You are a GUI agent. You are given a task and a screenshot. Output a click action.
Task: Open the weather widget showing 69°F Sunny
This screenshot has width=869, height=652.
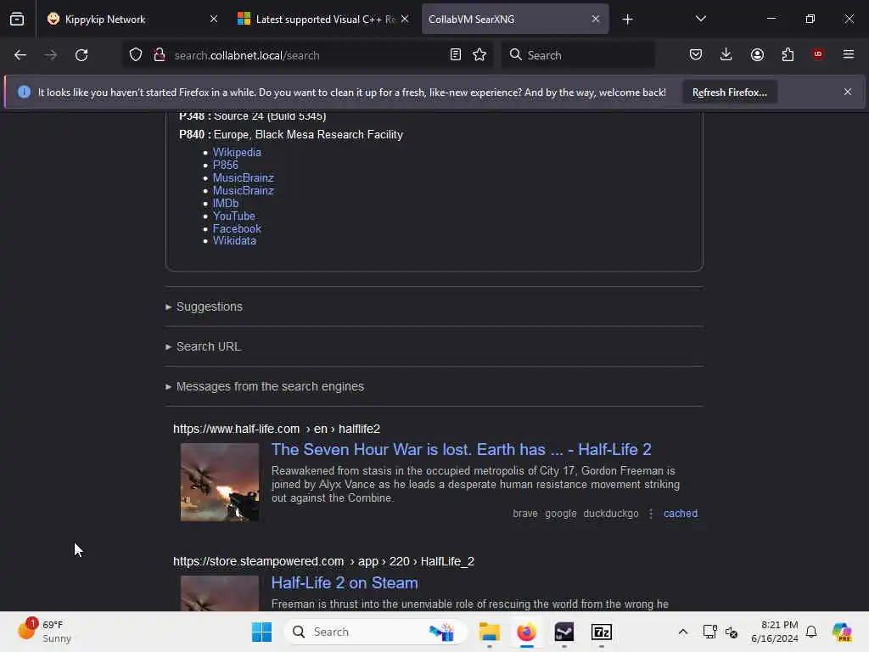(x=44, y=632)
